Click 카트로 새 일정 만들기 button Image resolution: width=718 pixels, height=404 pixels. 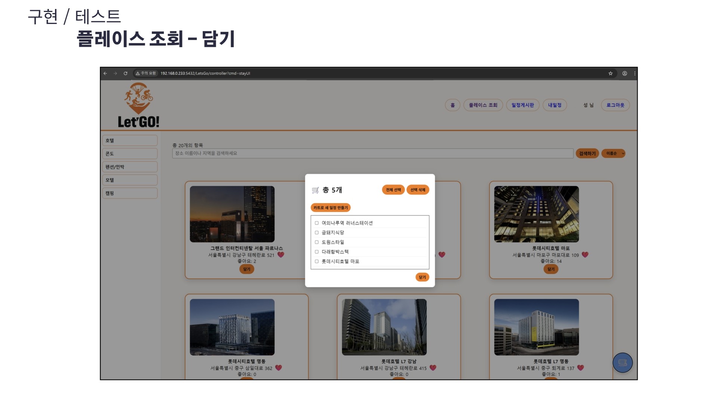click(x=331, y=208)
